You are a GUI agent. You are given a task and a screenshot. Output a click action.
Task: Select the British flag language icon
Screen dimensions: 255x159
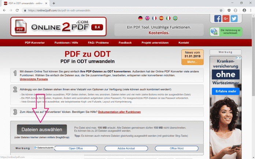coord(147,18)
